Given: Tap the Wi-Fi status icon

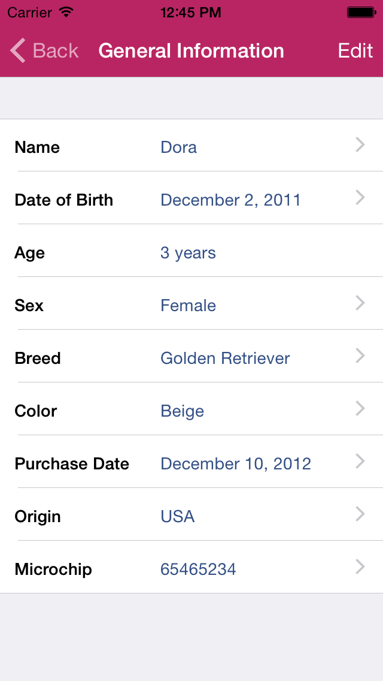Looking at the screenshot, I should pyautogui.click(x=66, y=12).
